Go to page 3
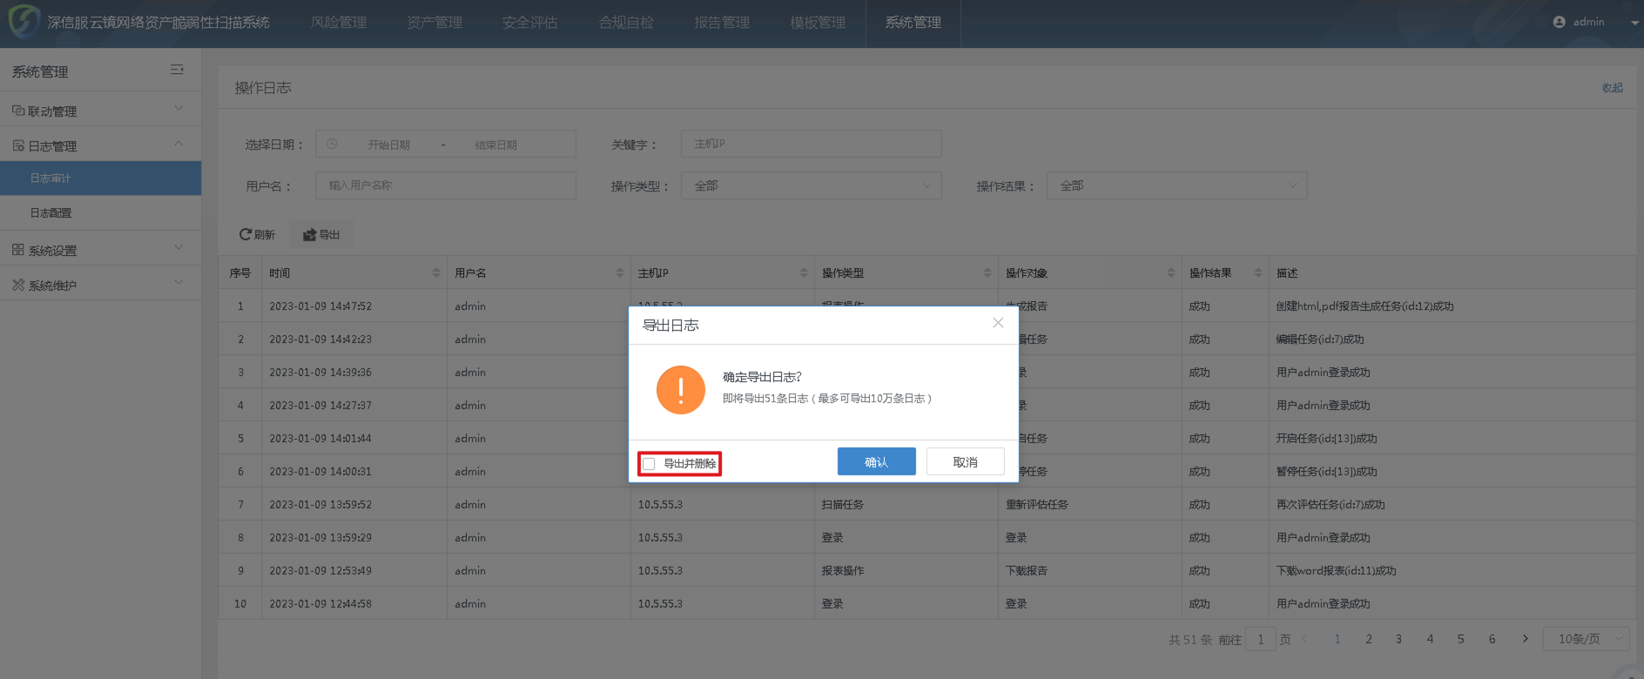The height and width of the screenshot is (679, 1644). (1399, 639)
